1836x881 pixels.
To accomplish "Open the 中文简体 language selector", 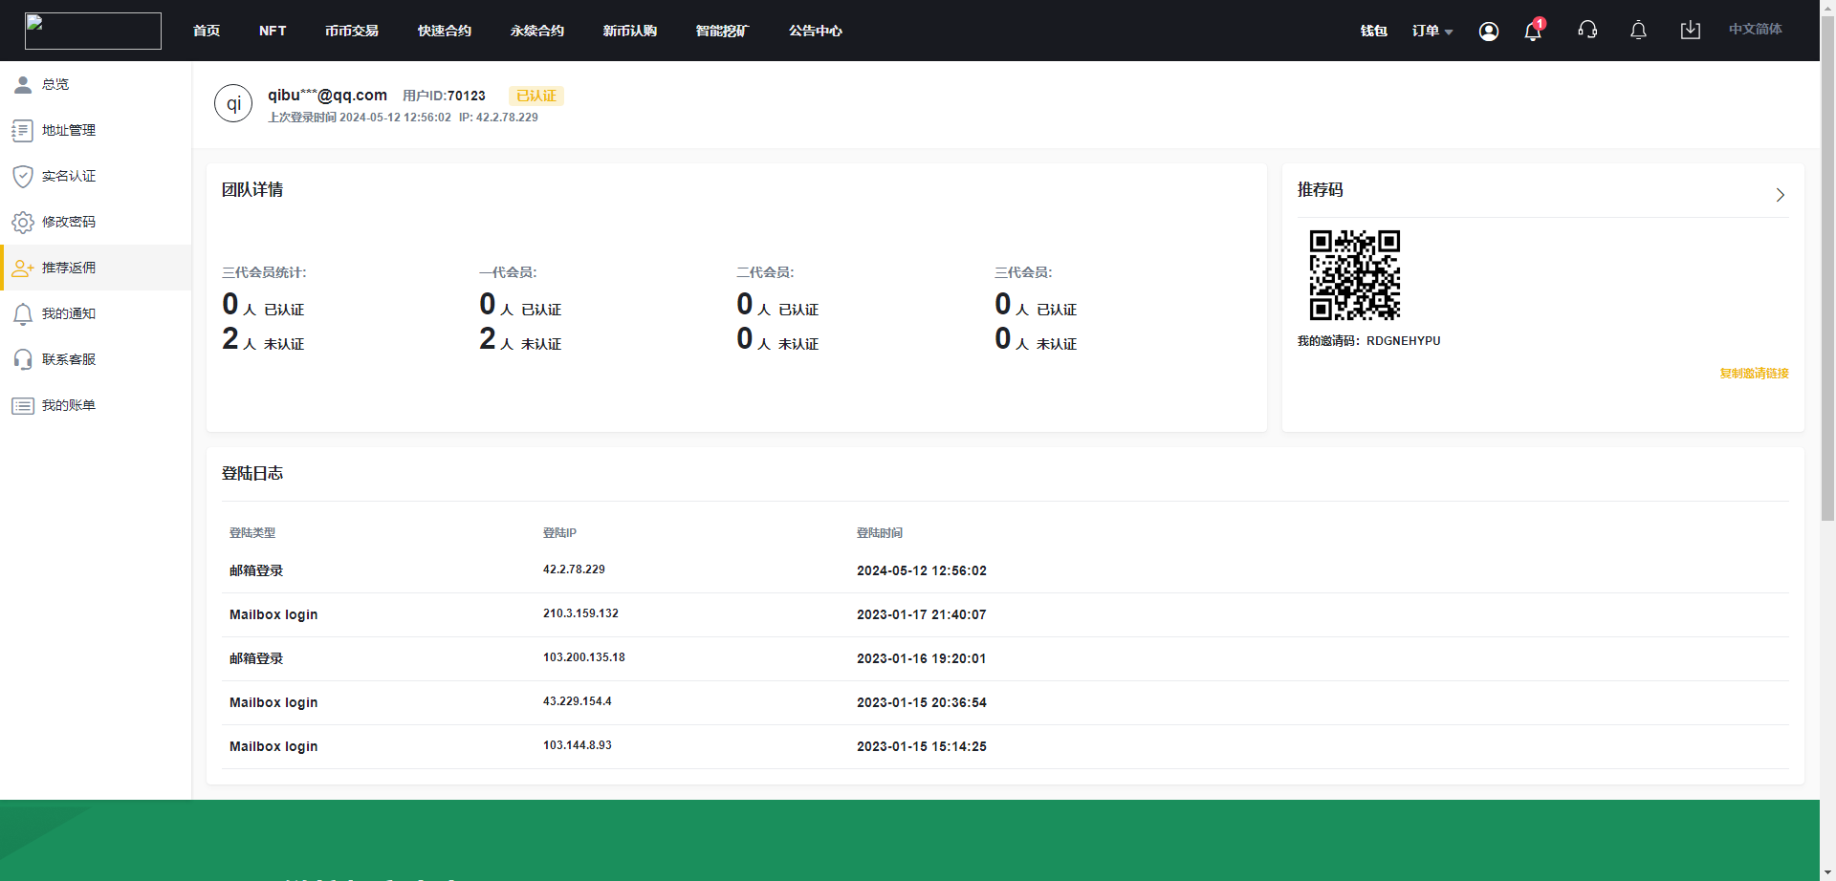I will point(1755,30).
